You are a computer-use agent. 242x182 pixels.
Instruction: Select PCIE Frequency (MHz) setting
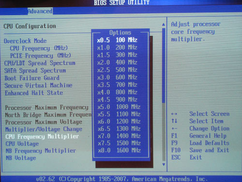(x=41, y=56)
